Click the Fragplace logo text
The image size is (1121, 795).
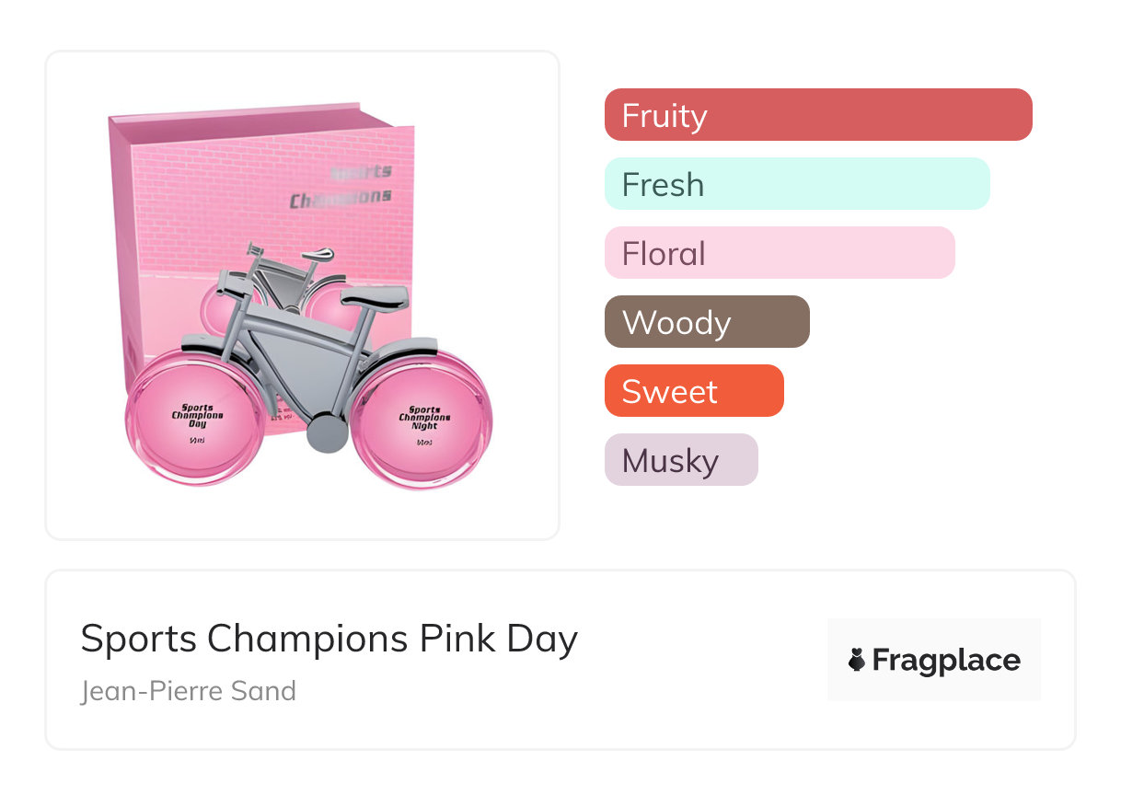click(945, 661)
